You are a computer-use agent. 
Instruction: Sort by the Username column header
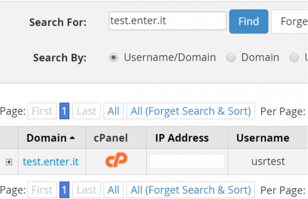pyautogui.click(x=263, y=138)
